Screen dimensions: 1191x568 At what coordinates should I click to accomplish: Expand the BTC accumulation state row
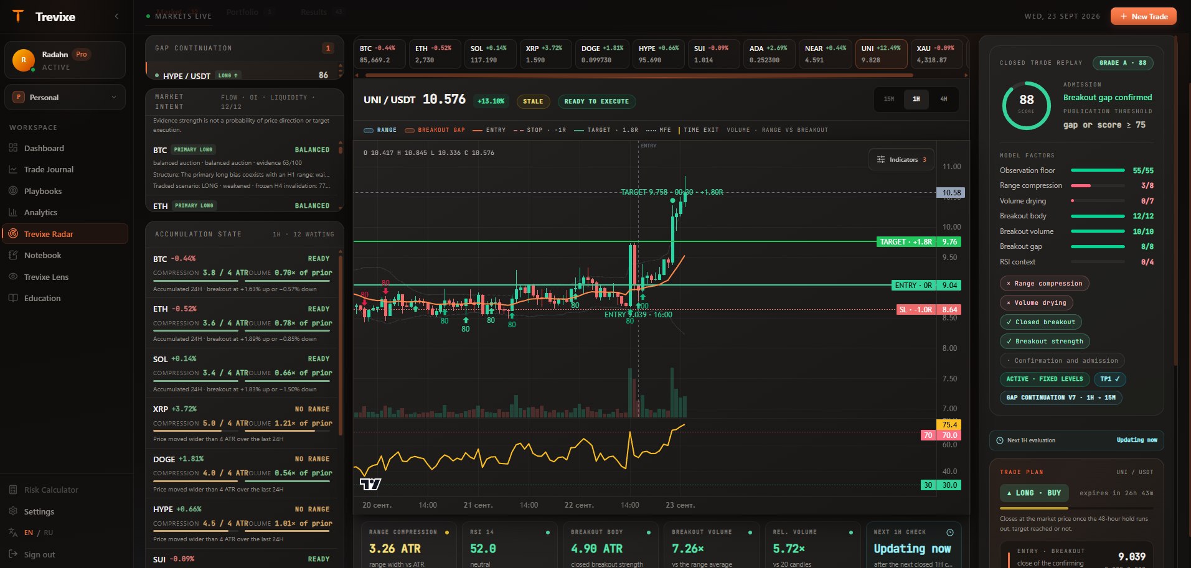(243, 274)
